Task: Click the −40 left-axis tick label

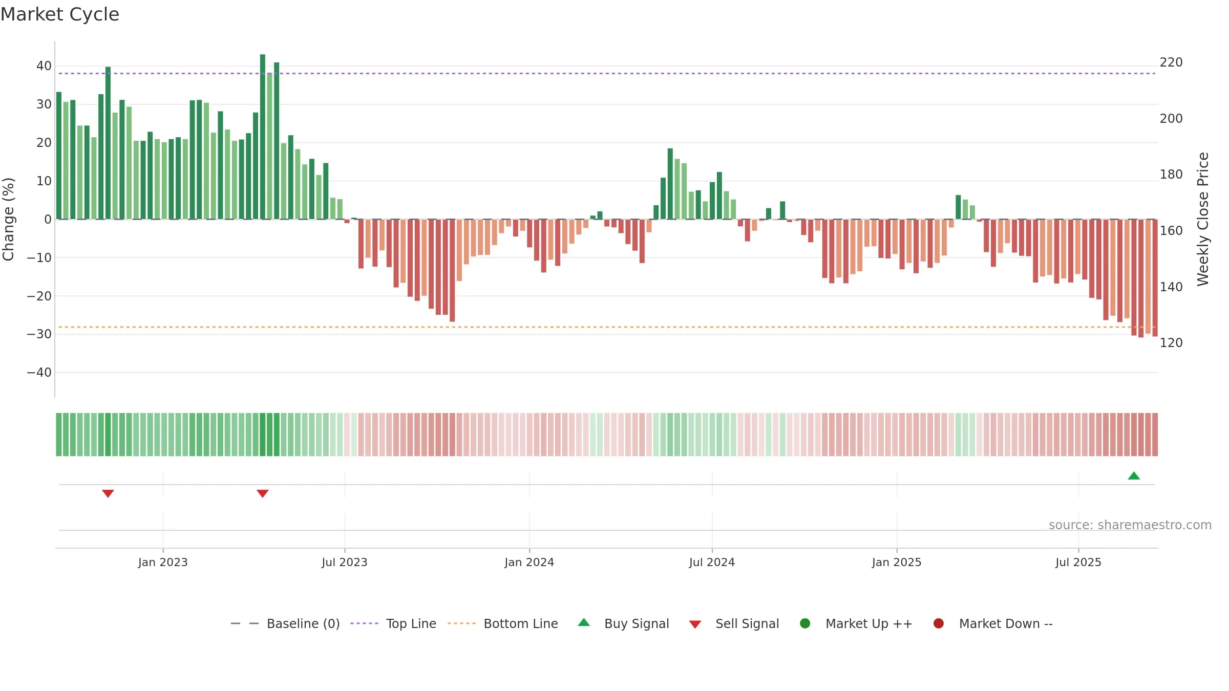Action: 39,373
